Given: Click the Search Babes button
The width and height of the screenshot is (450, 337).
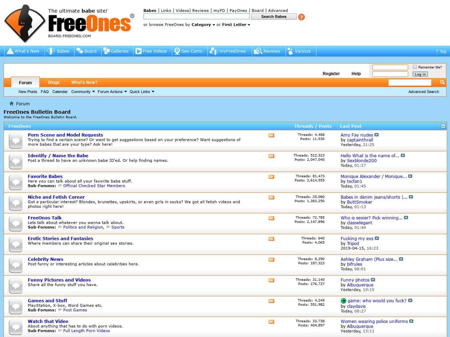Looking at the screenshot, I should [274, 16].
